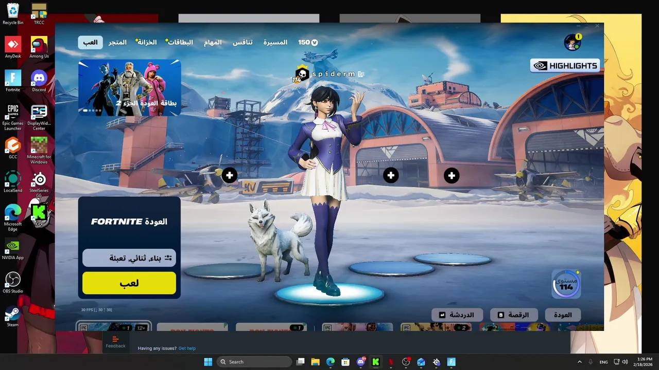Select the GCC desktop icon
The height and width of the screenshot is (370, 659).
[13, 148]
